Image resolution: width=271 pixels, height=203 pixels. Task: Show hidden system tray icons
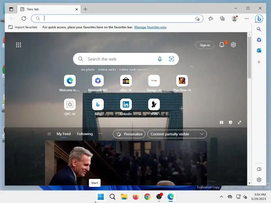point(222,197)
